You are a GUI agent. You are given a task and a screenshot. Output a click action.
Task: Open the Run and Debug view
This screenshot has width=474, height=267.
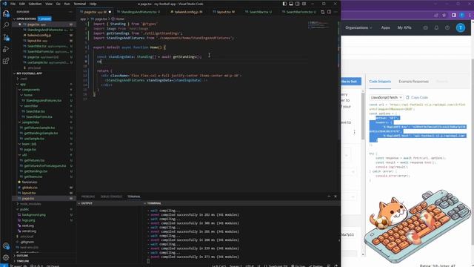[6, 49]
